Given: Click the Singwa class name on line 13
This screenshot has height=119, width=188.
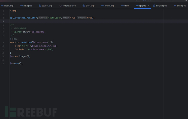Looking at the screenshot, I should point(24,56).
